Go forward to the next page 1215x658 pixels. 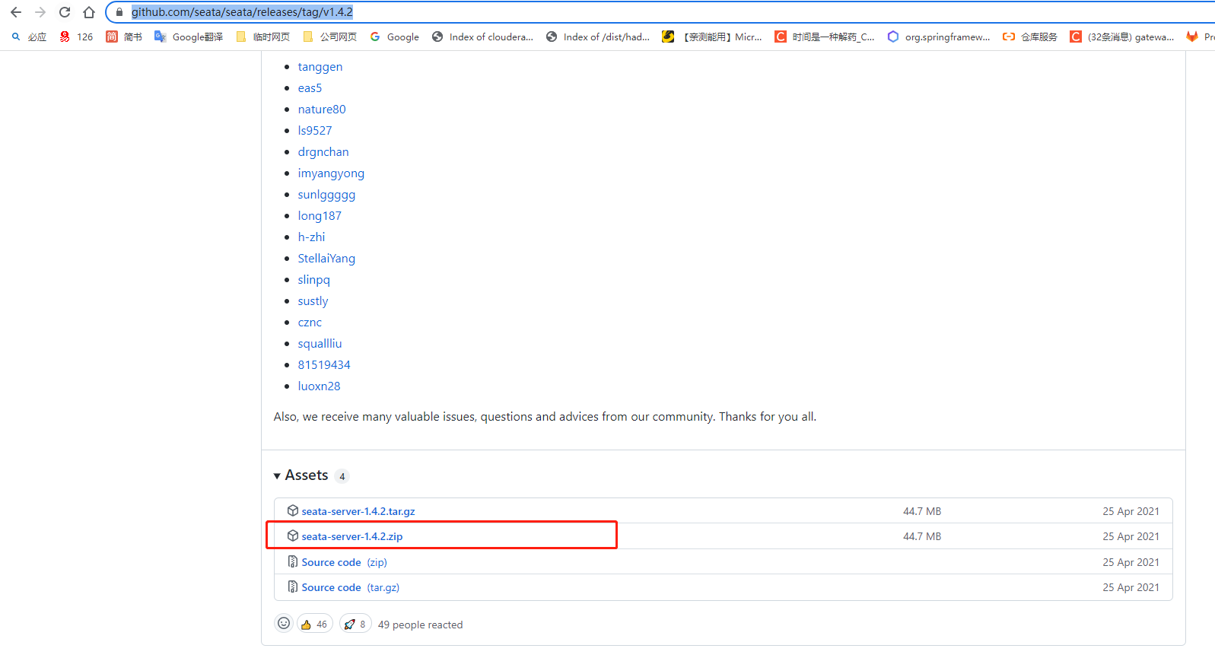coord(40,12)
